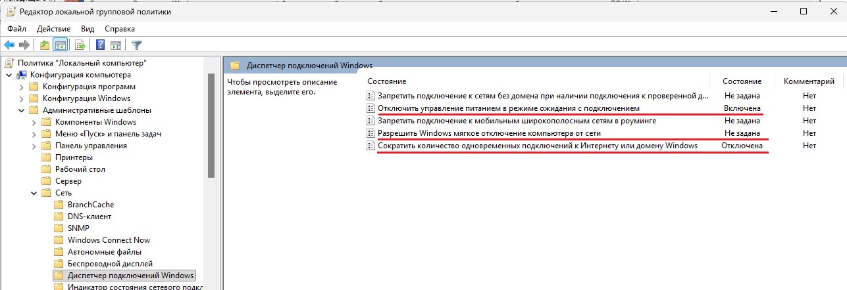Expand the Компоненты Windows node

pyautogui.click(x=34, y=122)
